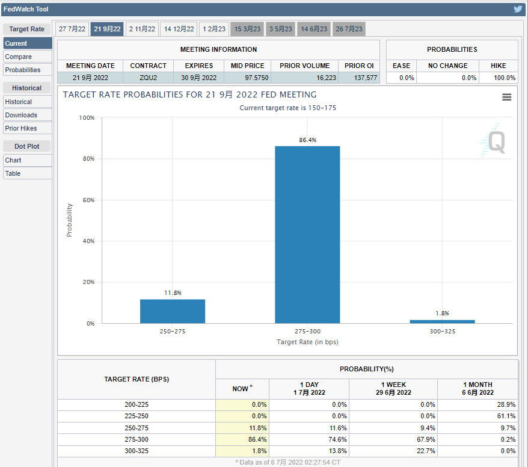
Task: Click the 300-325 bar at 1.8%
Action: [x=442, y=321]
